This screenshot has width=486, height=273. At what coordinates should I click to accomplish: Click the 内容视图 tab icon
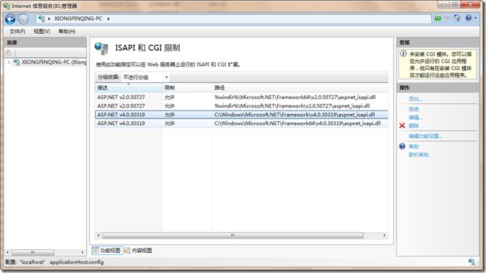[x=127, y=251]
